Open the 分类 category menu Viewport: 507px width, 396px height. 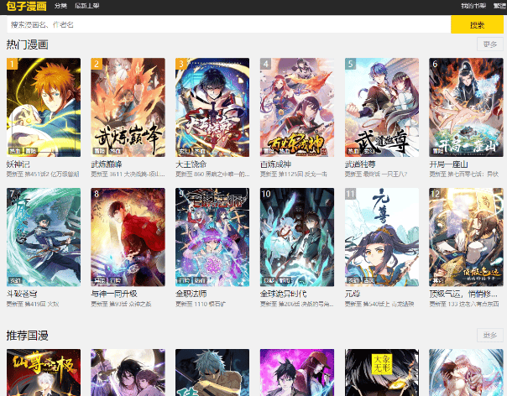(60, 6)
